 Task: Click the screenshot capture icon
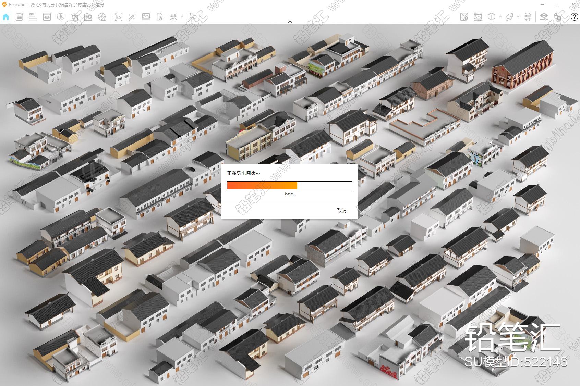(x=119, y=16)
